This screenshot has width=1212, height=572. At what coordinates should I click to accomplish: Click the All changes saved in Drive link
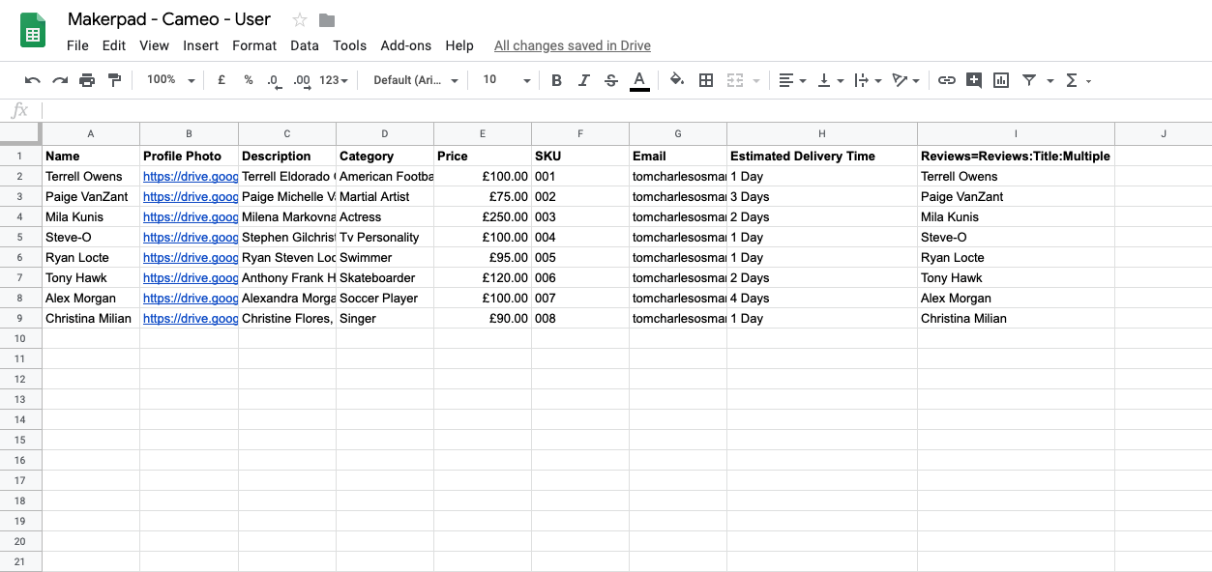click(x=573, y=45)
